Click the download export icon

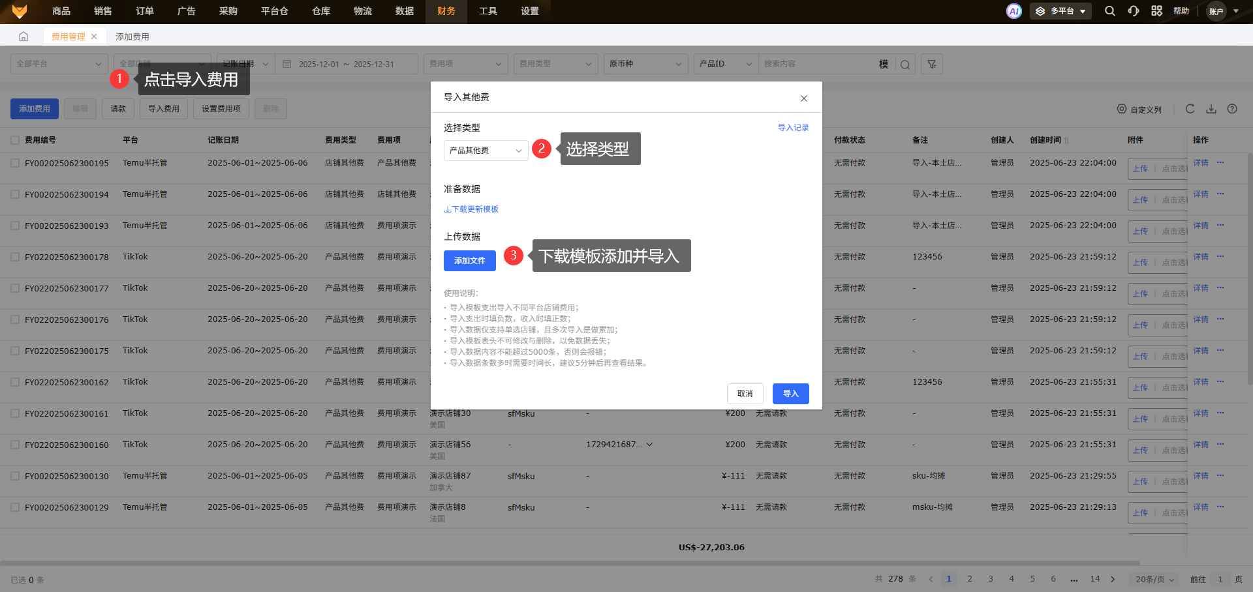click(1211, 109)
